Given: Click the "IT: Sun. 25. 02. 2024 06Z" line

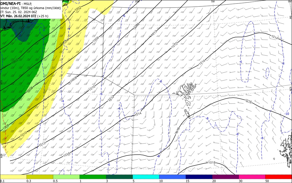Looking at the screenshot, I should point(19,12).
